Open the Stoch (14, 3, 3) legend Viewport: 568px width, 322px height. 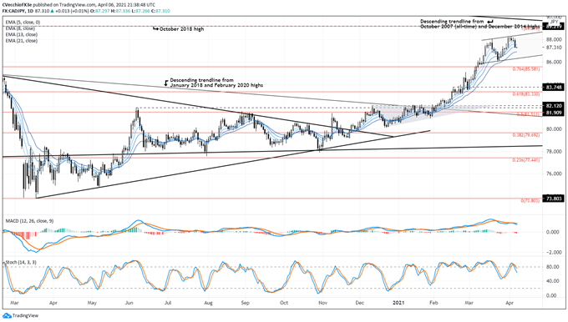[x=21, y=262]
